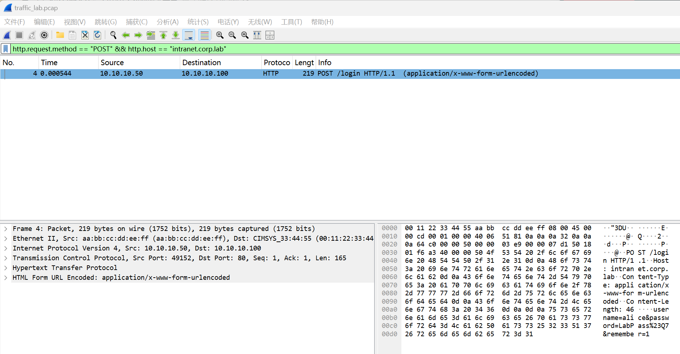Open the 分析(A) menu

pos(167,22)
